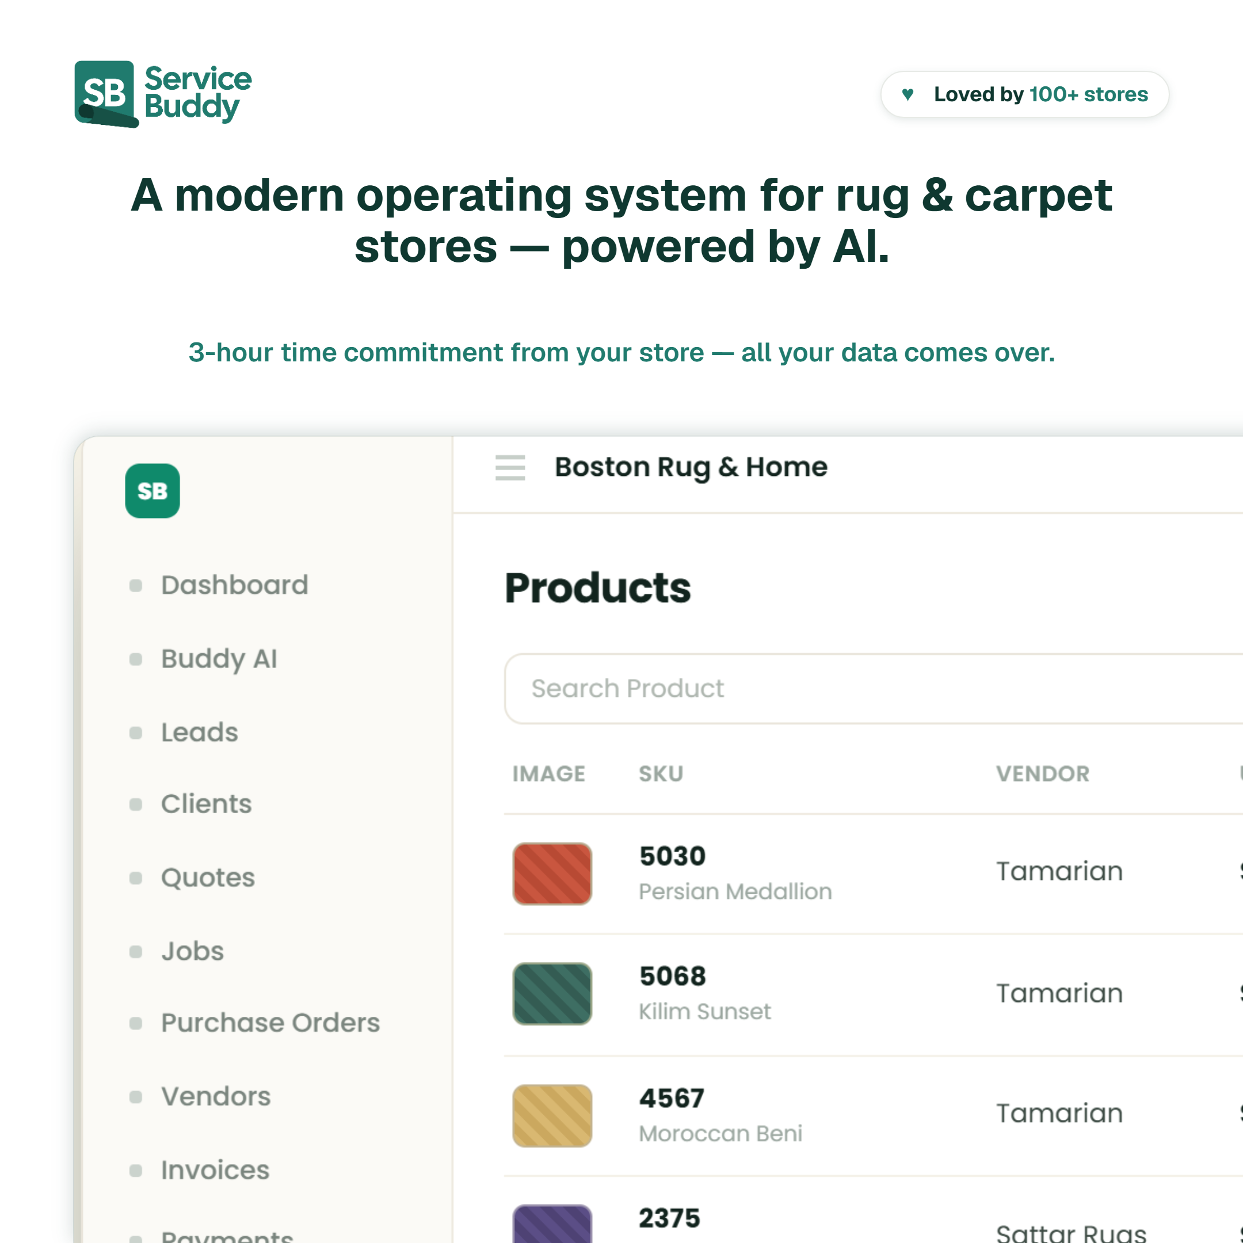Click the Tamarian vendor for SKU 5030
Viewport: 1243px width, 1243px height.
pos(1059,871)
